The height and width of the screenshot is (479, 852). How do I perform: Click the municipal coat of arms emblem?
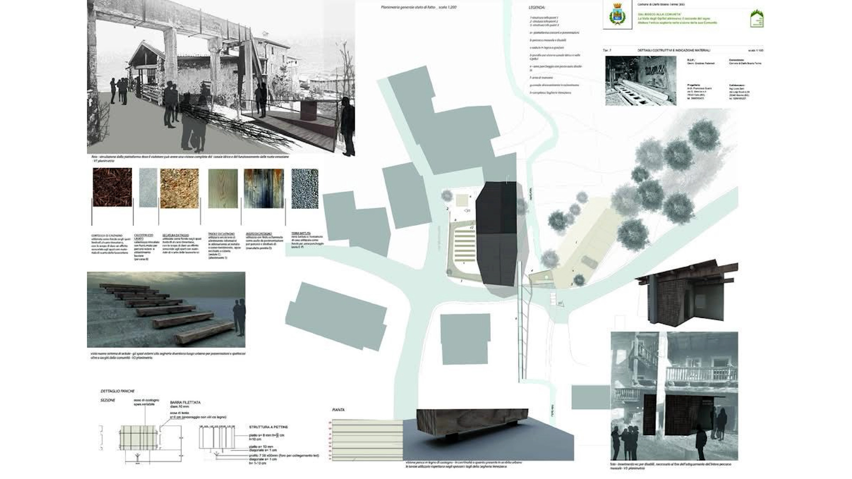pyautogui.click(x=616, y=15)
